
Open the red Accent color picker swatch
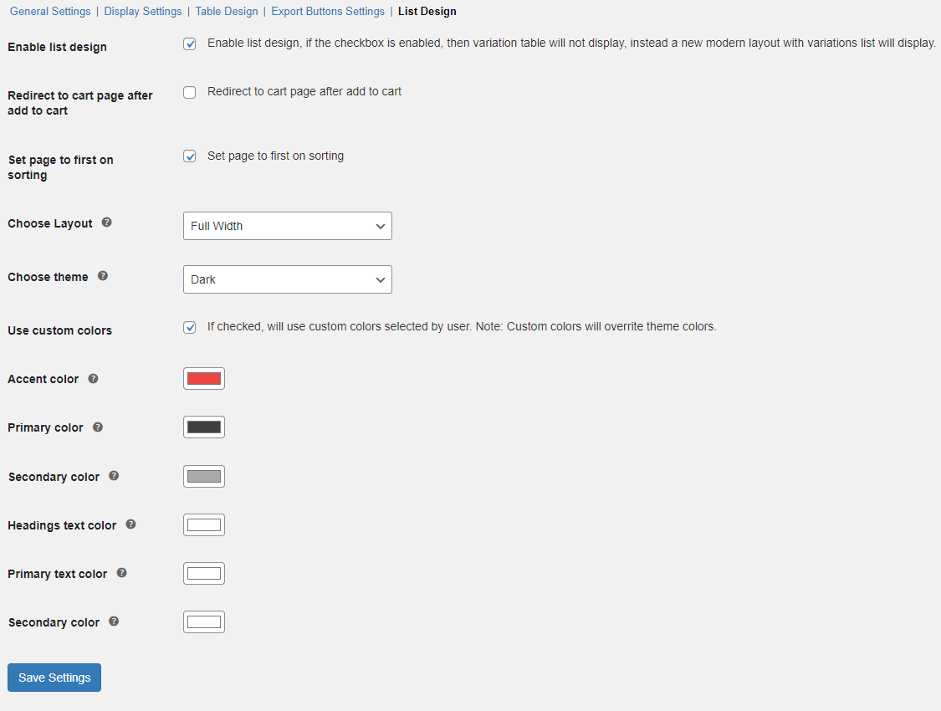click(203, 378)
